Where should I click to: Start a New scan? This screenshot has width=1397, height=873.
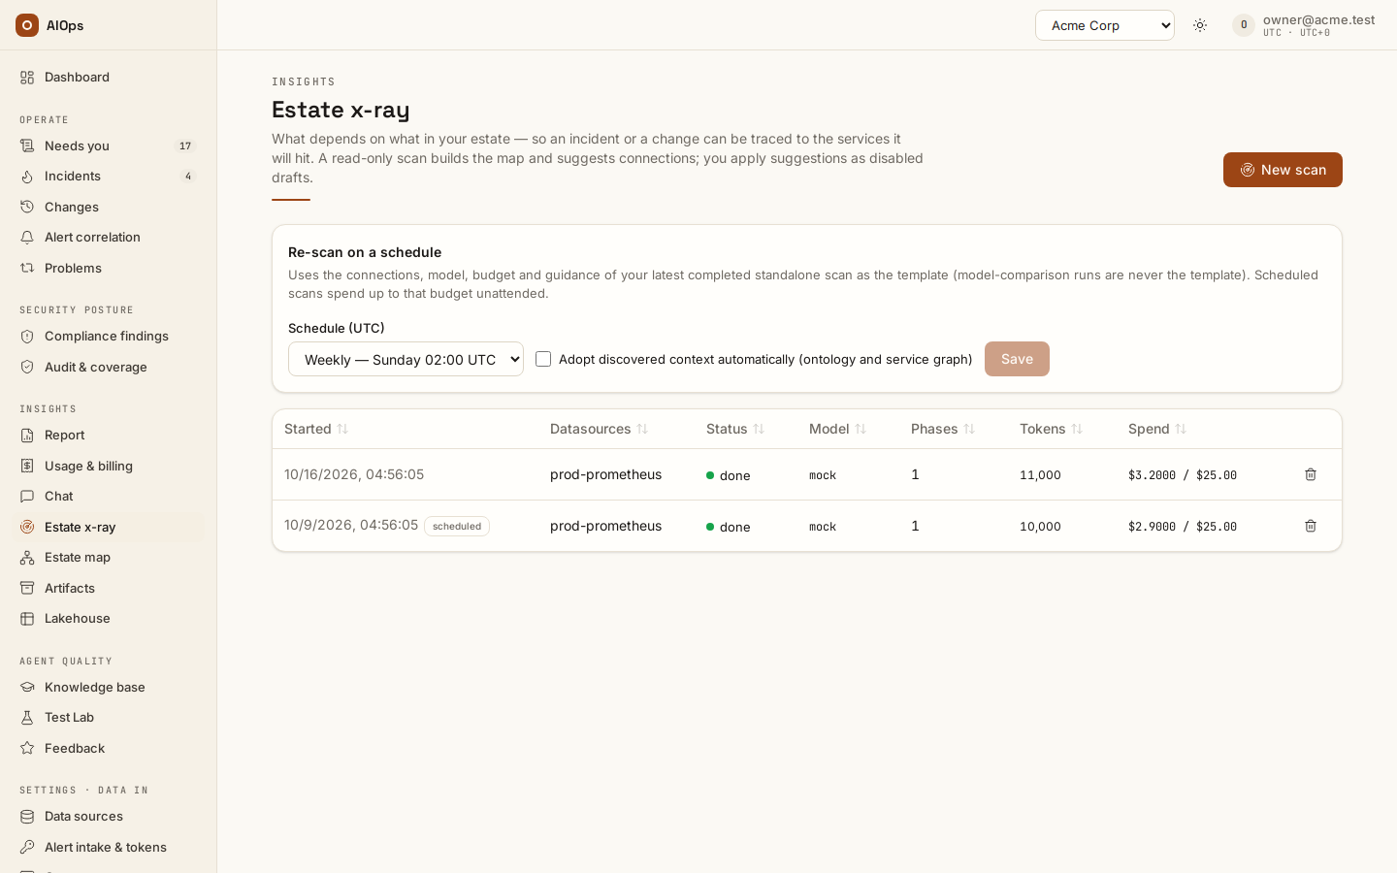click(1283, 170)
